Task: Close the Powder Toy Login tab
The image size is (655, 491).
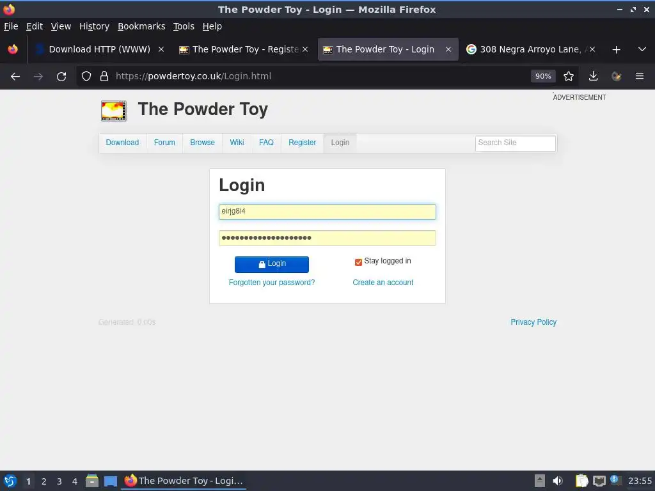Action: coord(448,49)
